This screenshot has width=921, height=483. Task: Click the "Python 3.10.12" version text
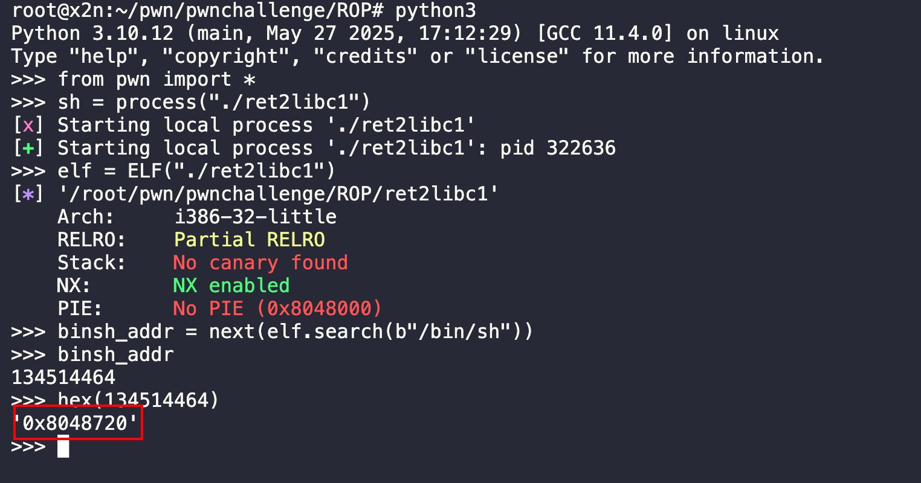tap(92, 33)
